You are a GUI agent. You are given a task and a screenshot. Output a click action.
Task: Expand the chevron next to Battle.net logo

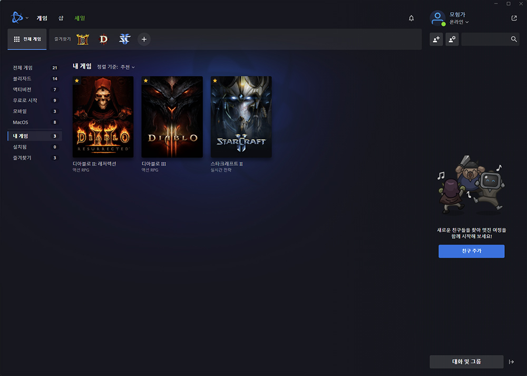pyautogui.click(x=27, y=18)
